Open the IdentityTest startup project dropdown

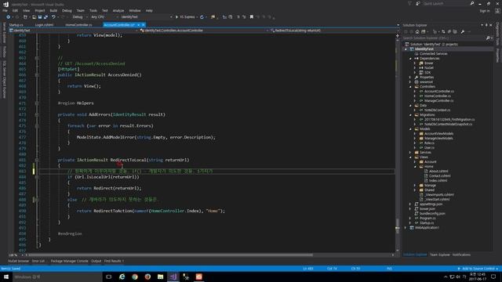147,17
